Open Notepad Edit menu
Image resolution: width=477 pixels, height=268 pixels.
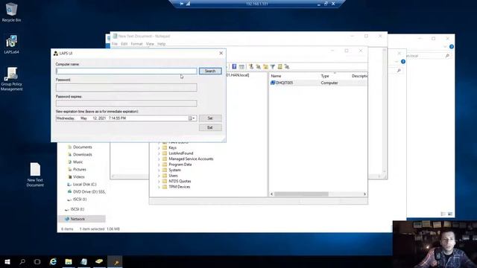124,44
